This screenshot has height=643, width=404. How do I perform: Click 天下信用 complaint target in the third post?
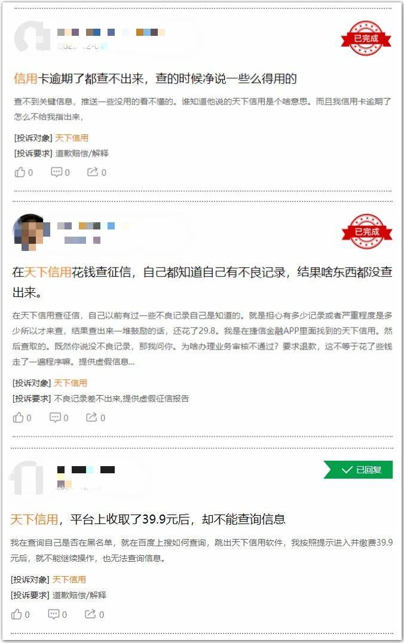point(69,580)
